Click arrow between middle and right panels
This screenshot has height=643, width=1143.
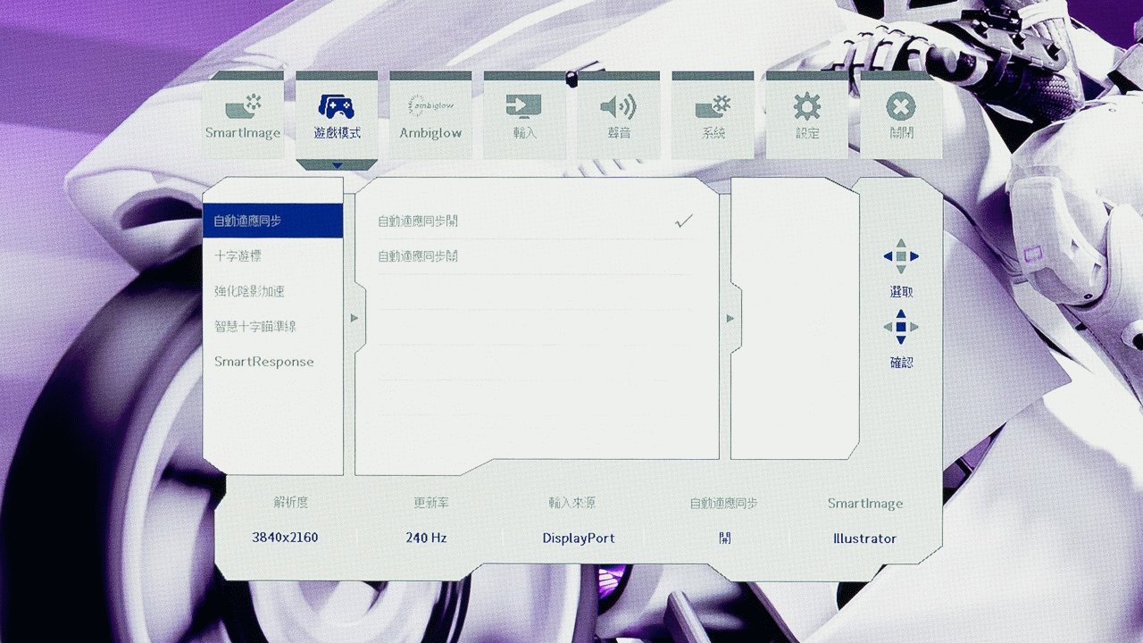[730, 318]
